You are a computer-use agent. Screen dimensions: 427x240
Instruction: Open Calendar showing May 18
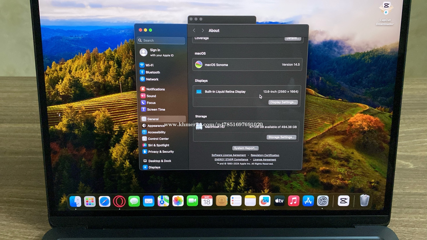[207, 201]
